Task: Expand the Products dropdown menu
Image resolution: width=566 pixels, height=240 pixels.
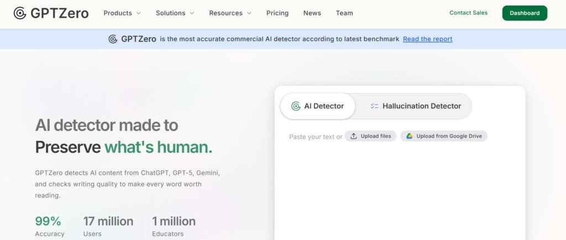Action: pyautogui.click(x=122, y=13)
